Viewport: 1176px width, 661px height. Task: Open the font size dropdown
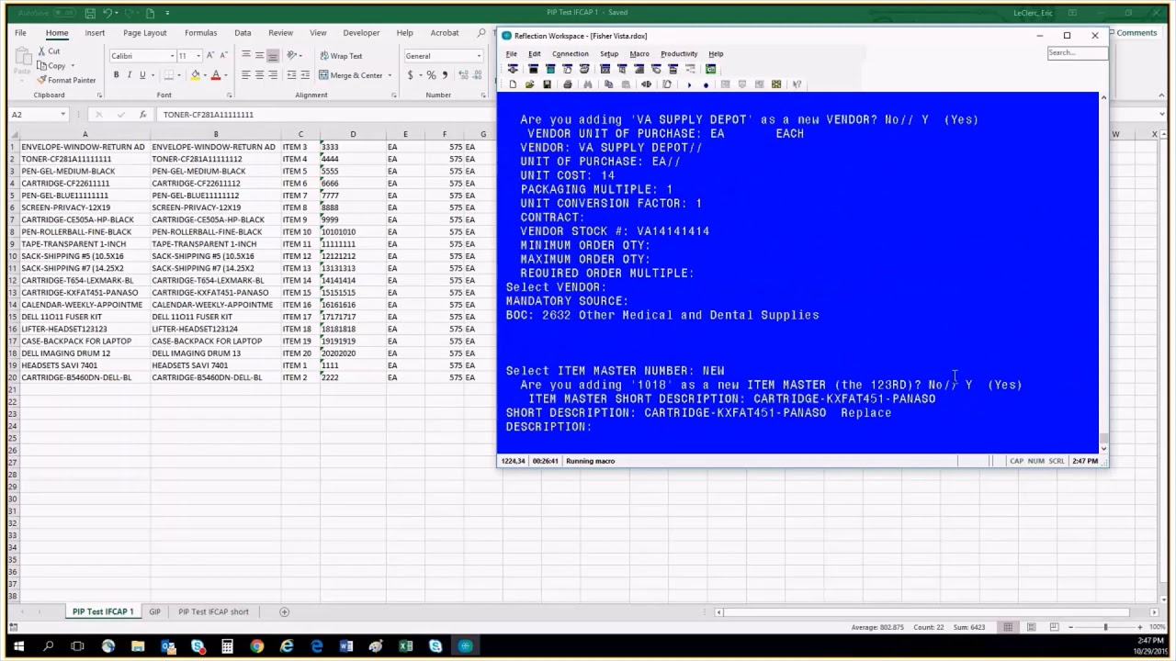[198, 56]
